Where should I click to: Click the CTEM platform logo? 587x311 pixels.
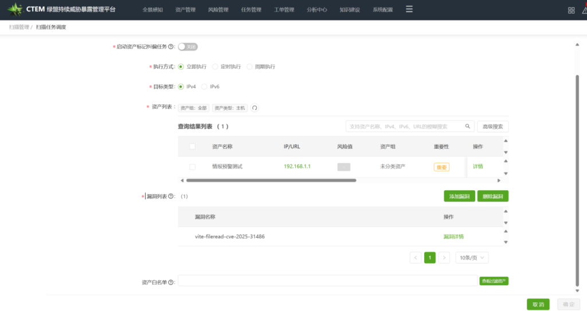[x=14, y=10]
